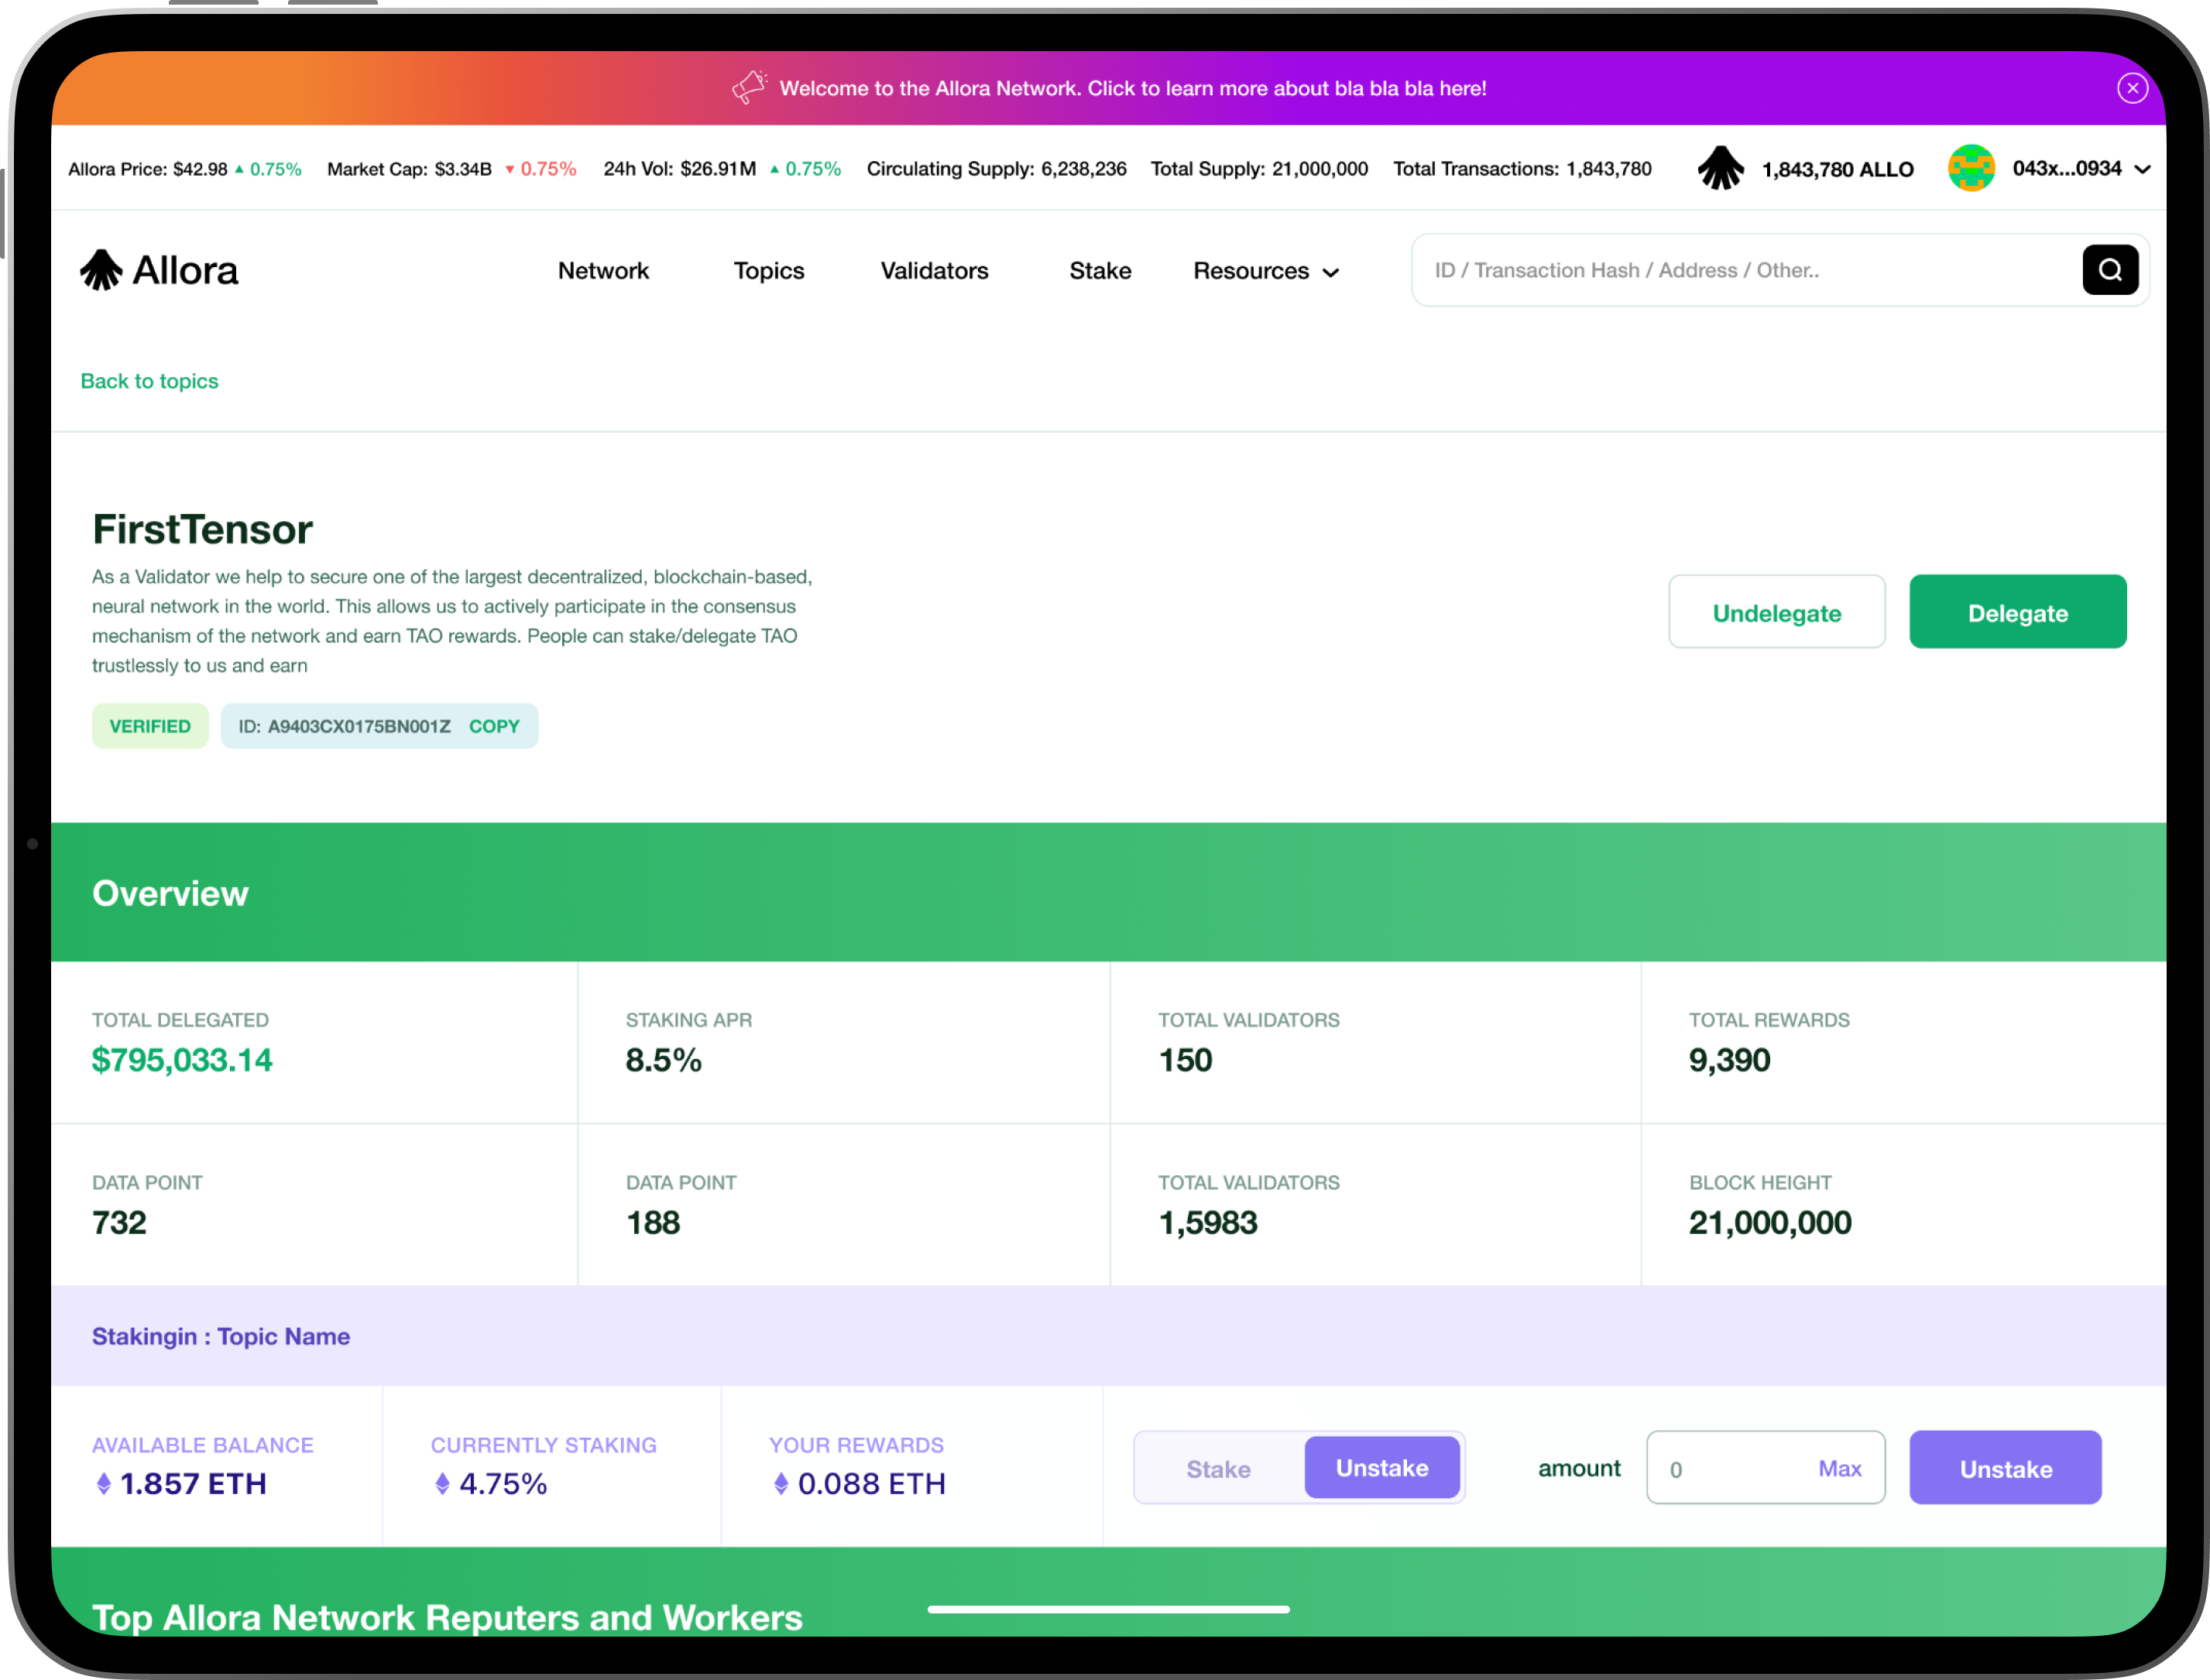Viewport: 2210px width, 1680px height.
Task: Click the Back to topics link
Action: point(149,381)
